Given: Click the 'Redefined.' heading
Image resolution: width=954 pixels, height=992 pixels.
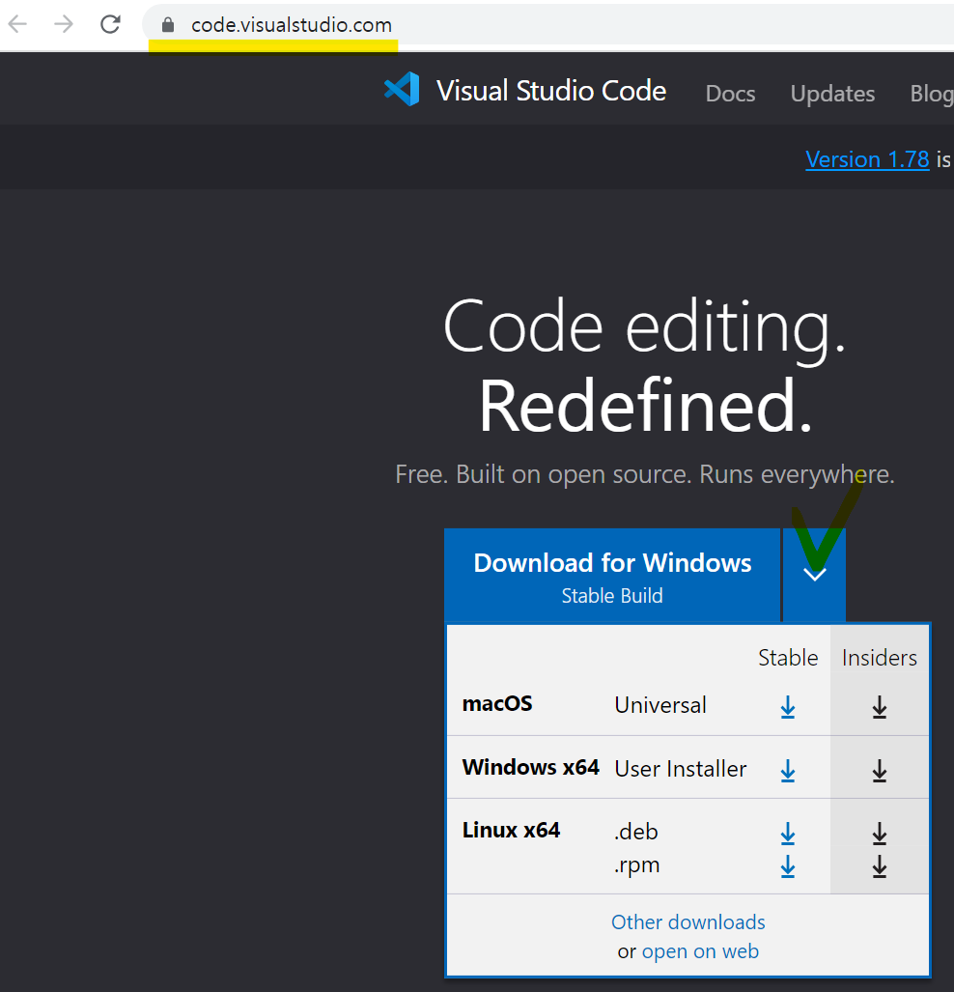Looking at the screenshot, I should (645, 405).
